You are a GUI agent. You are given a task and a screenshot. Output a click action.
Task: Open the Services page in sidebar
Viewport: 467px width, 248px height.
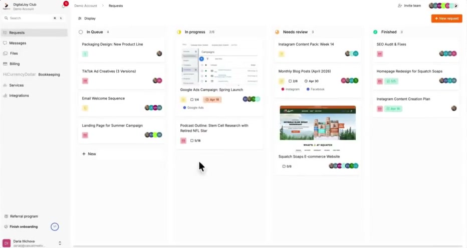click(34, 85)
